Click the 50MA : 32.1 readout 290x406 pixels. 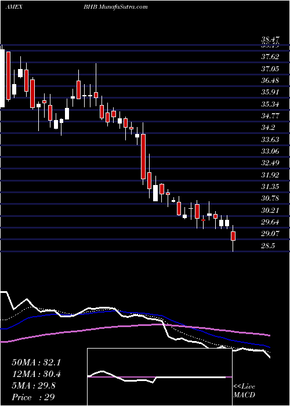(36, 362)
